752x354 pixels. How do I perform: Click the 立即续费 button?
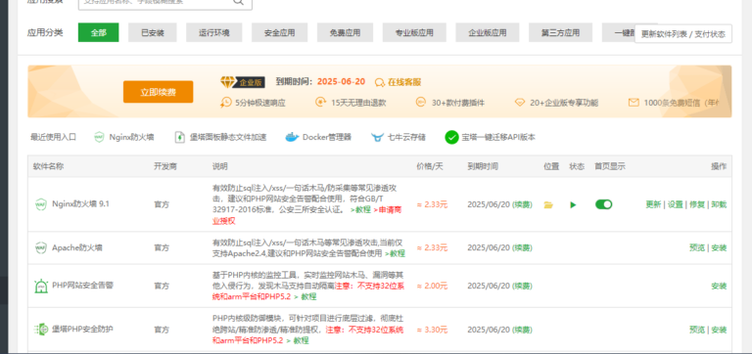coord(159,92)
